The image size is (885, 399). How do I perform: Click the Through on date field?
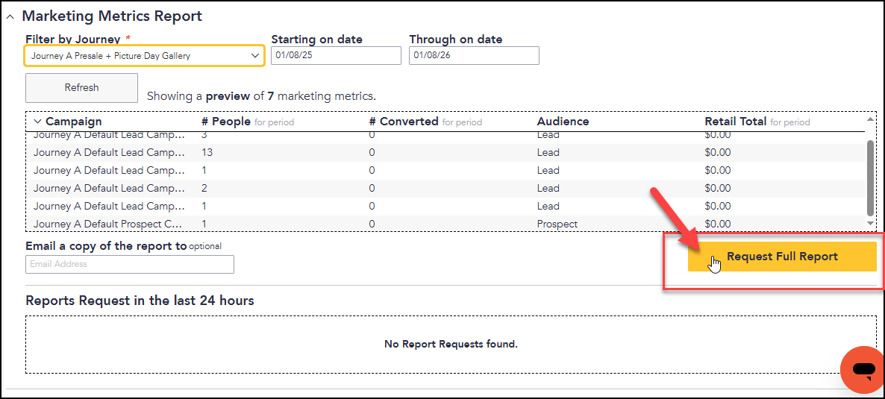474,56
